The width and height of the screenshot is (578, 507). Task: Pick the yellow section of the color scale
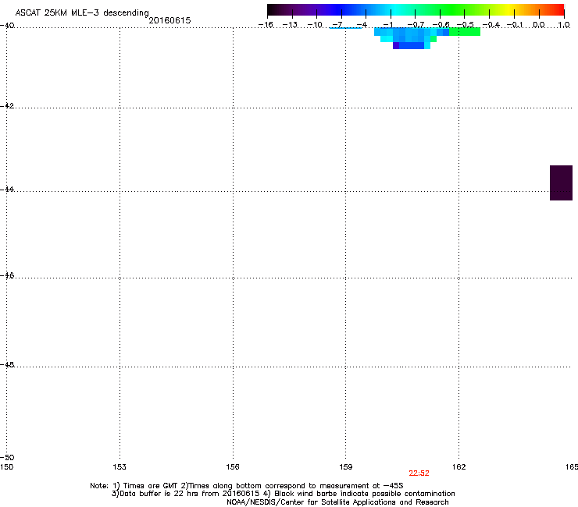tap(508, 9)
